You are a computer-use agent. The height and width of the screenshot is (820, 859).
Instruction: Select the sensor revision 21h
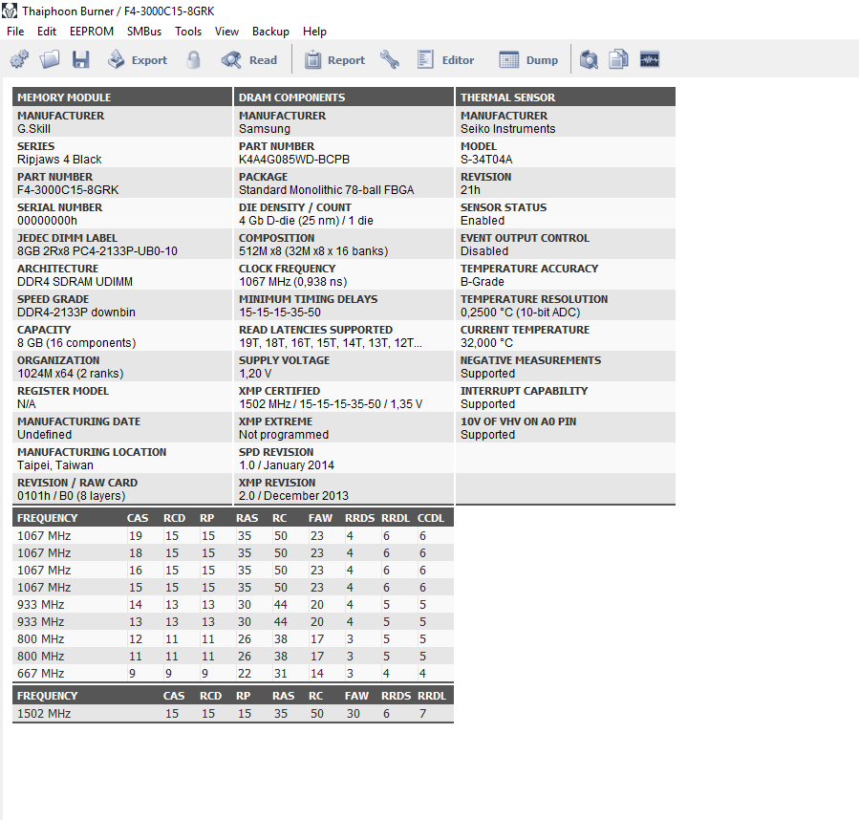pos(470,190)
